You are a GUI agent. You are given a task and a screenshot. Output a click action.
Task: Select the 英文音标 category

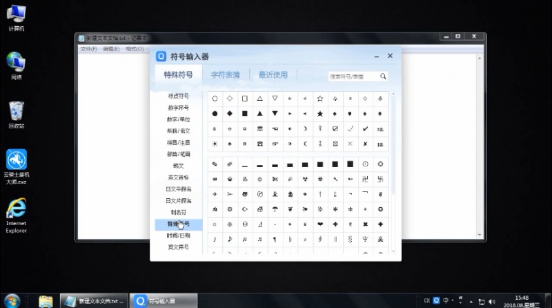(x=179, y=177)
